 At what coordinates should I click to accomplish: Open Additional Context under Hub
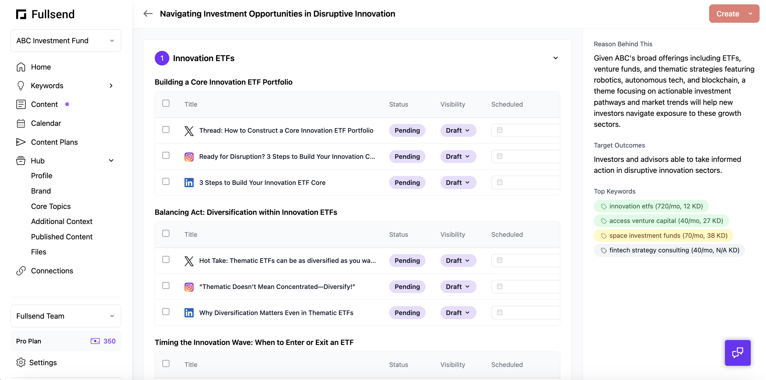(62, 221)
